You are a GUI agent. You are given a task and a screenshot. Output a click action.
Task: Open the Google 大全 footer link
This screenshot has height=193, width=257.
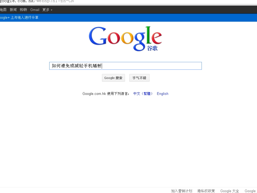pos(230,191)
